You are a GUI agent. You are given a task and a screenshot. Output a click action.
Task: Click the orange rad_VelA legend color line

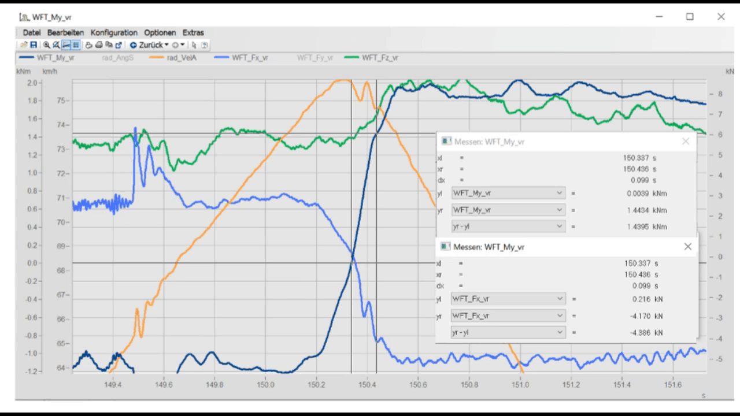[157, 58]
